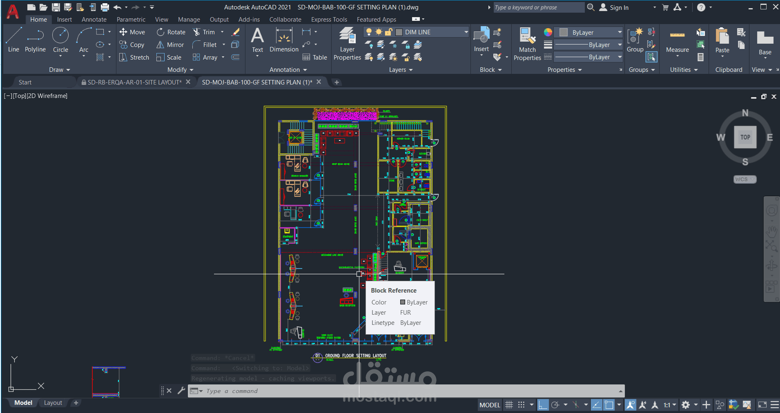The height and width of the screenshot is (413, 780).
Task: Open the 1:1 annotation scale dropdown
Action: [670, 405]
